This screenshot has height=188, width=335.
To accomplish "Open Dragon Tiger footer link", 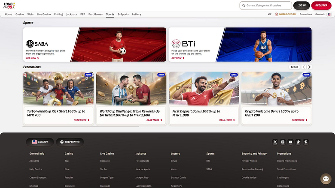I will (x=107, y=178).
